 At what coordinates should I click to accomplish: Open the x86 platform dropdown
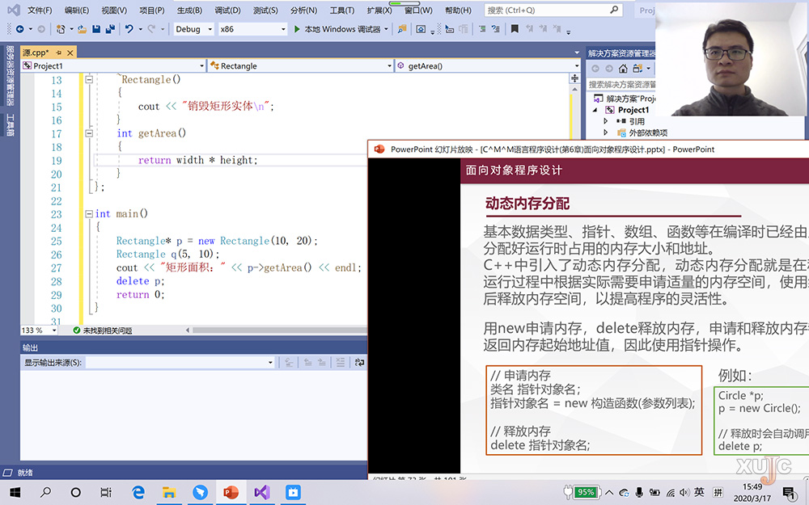252,29
